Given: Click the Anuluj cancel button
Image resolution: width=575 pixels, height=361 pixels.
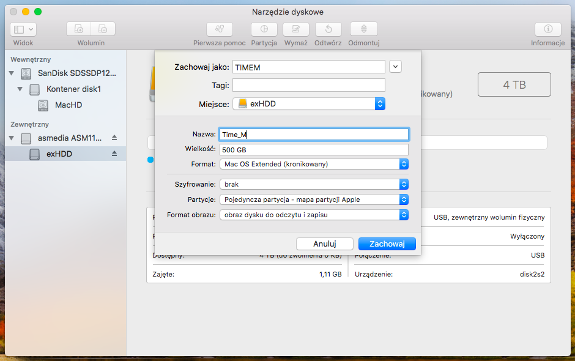Looking at the screenshot, I should coord(324,244).
